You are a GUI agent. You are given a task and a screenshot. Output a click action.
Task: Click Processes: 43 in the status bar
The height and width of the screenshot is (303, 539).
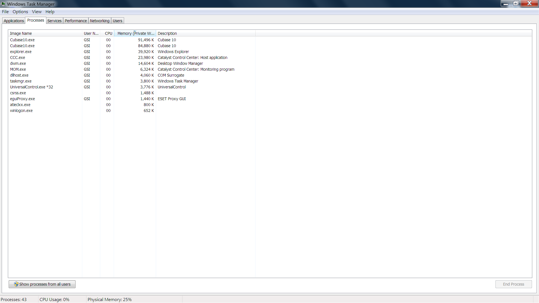coord(14,299)
